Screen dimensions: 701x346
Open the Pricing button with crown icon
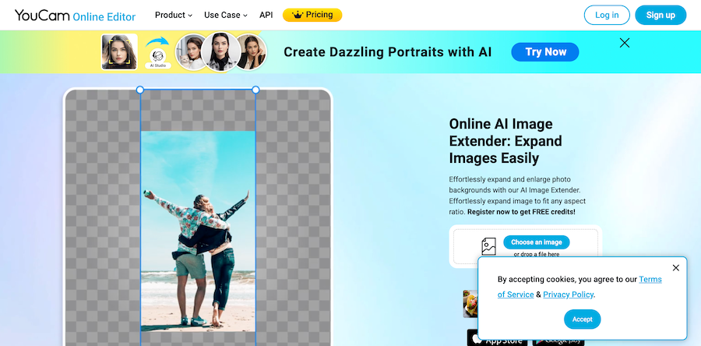coord(312,15)
